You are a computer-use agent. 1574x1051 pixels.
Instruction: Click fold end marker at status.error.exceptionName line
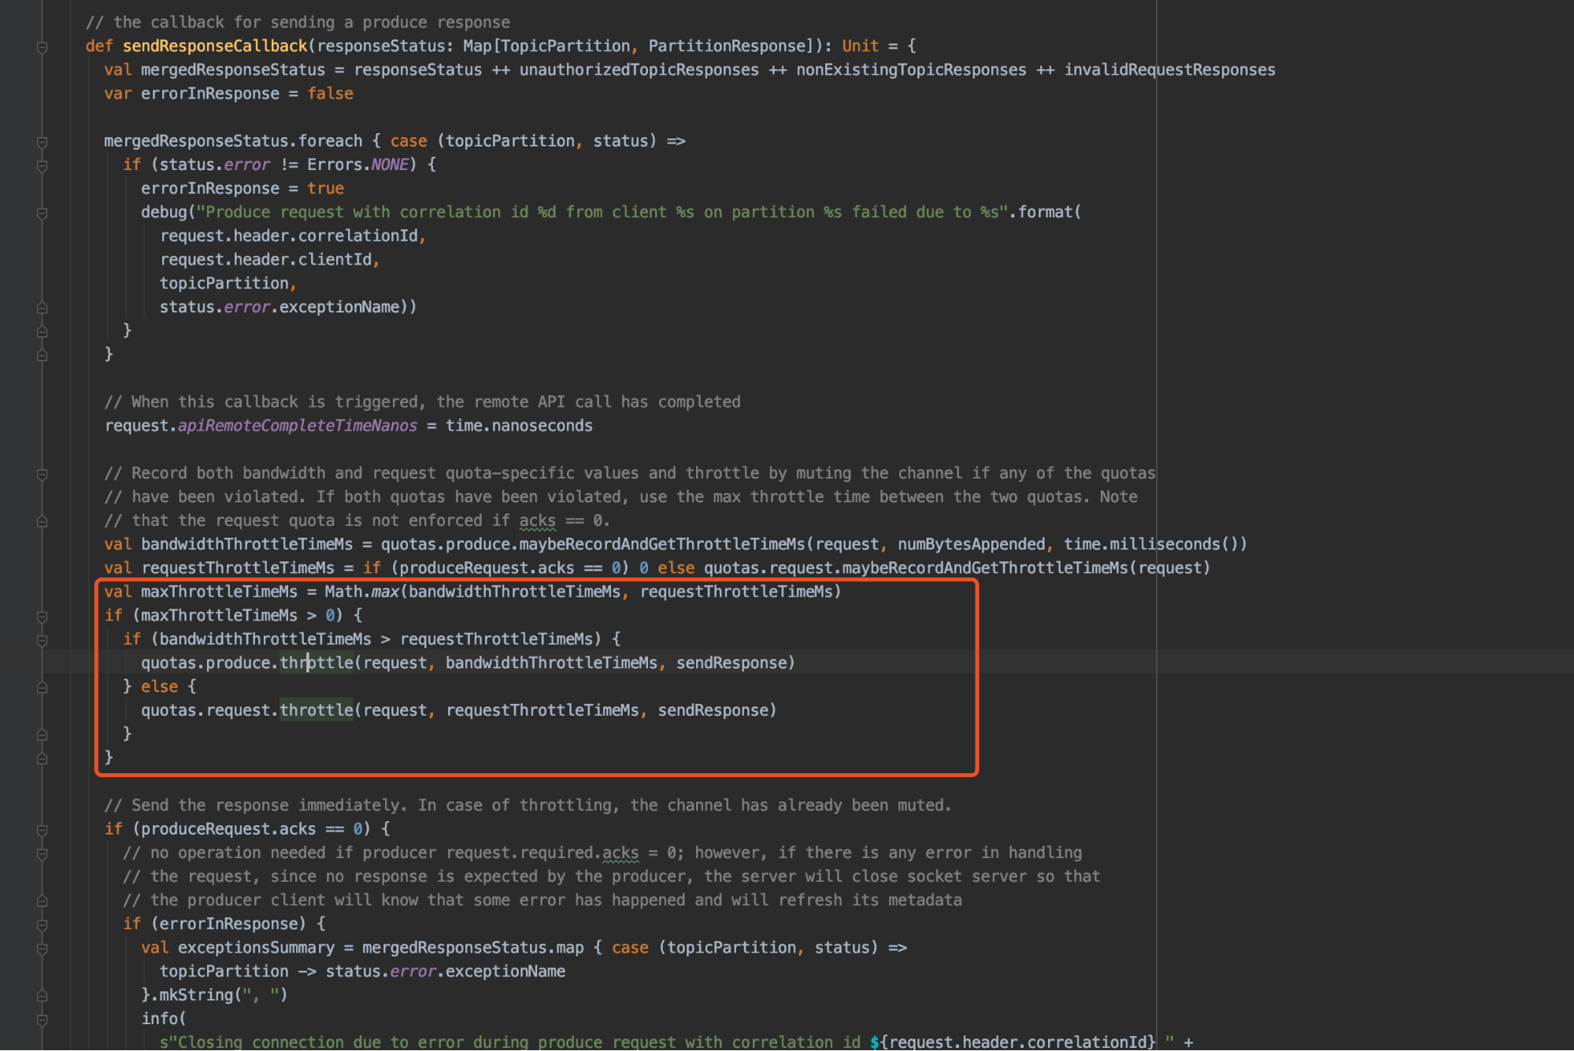coord(43,308)
